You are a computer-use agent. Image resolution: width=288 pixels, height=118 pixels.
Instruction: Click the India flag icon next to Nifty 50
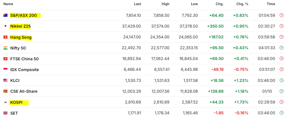coord(5,48)
